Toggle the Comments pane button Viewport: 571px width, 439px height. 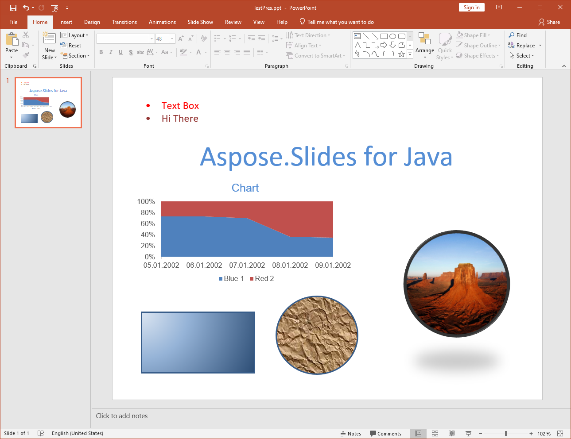point(386,434)
